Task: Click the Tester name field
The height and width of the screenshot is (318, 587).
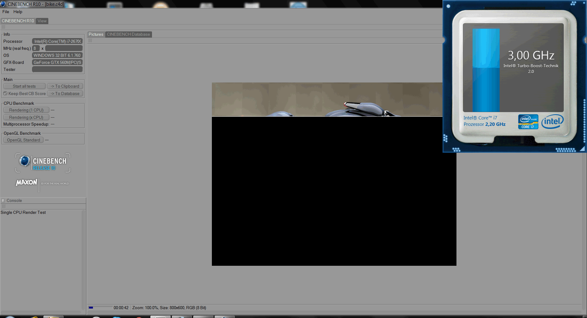Action: pyautogui.click(x=57, y=69)
